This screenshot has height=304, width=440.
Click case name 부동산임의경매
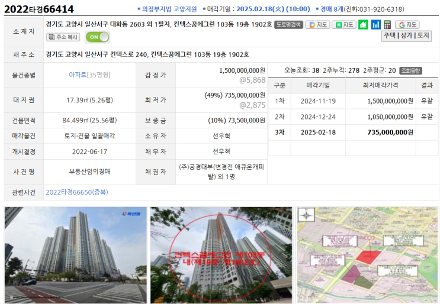(x=89, y=172)
